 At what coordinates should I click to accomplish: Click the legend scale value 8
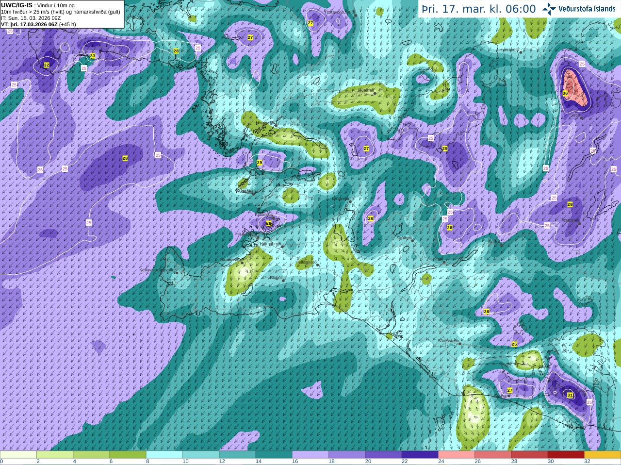click(147, 462)
